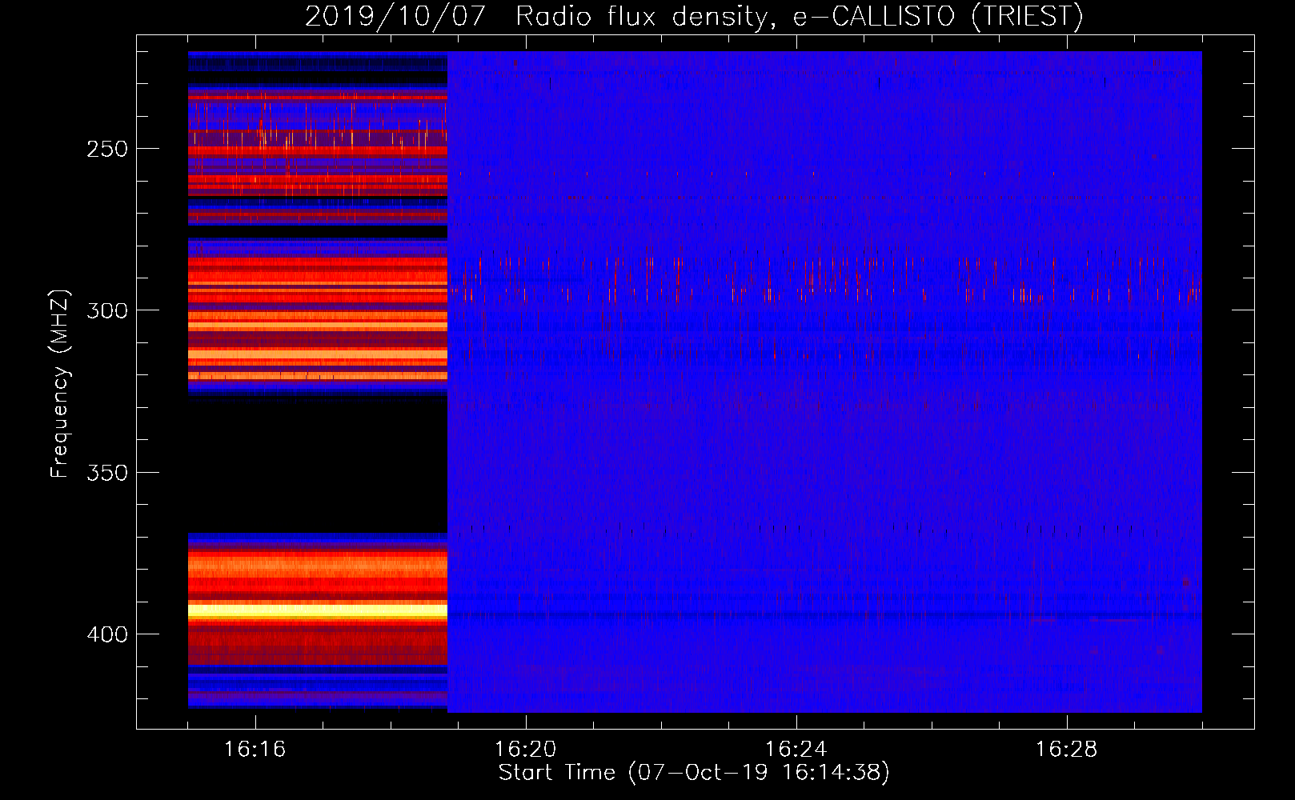Click the 16:20 time axis label
The image size is (1295, 800).
[525, 750]
